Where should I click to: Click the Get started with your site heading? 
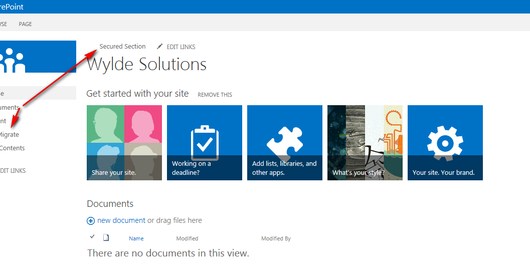(x=137, y=94)
